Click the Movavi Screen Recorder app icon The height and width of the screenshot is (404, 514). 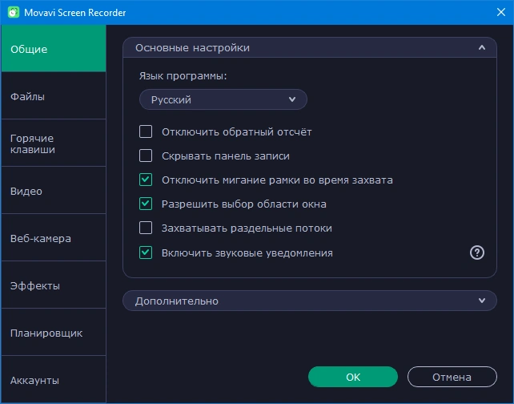(14, 13)
